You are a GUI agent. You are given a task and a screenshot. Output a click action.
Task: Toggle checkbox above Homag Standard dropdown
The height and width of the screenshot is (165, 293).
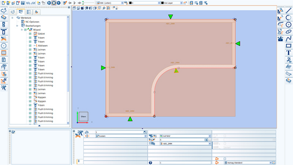tap(225, 159)
